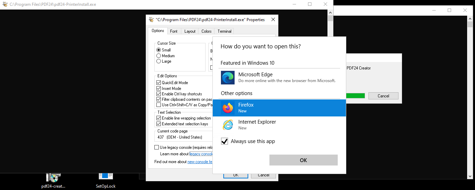Click the Internet Explorer list row
Screen dimensions: 475x190
279,125
